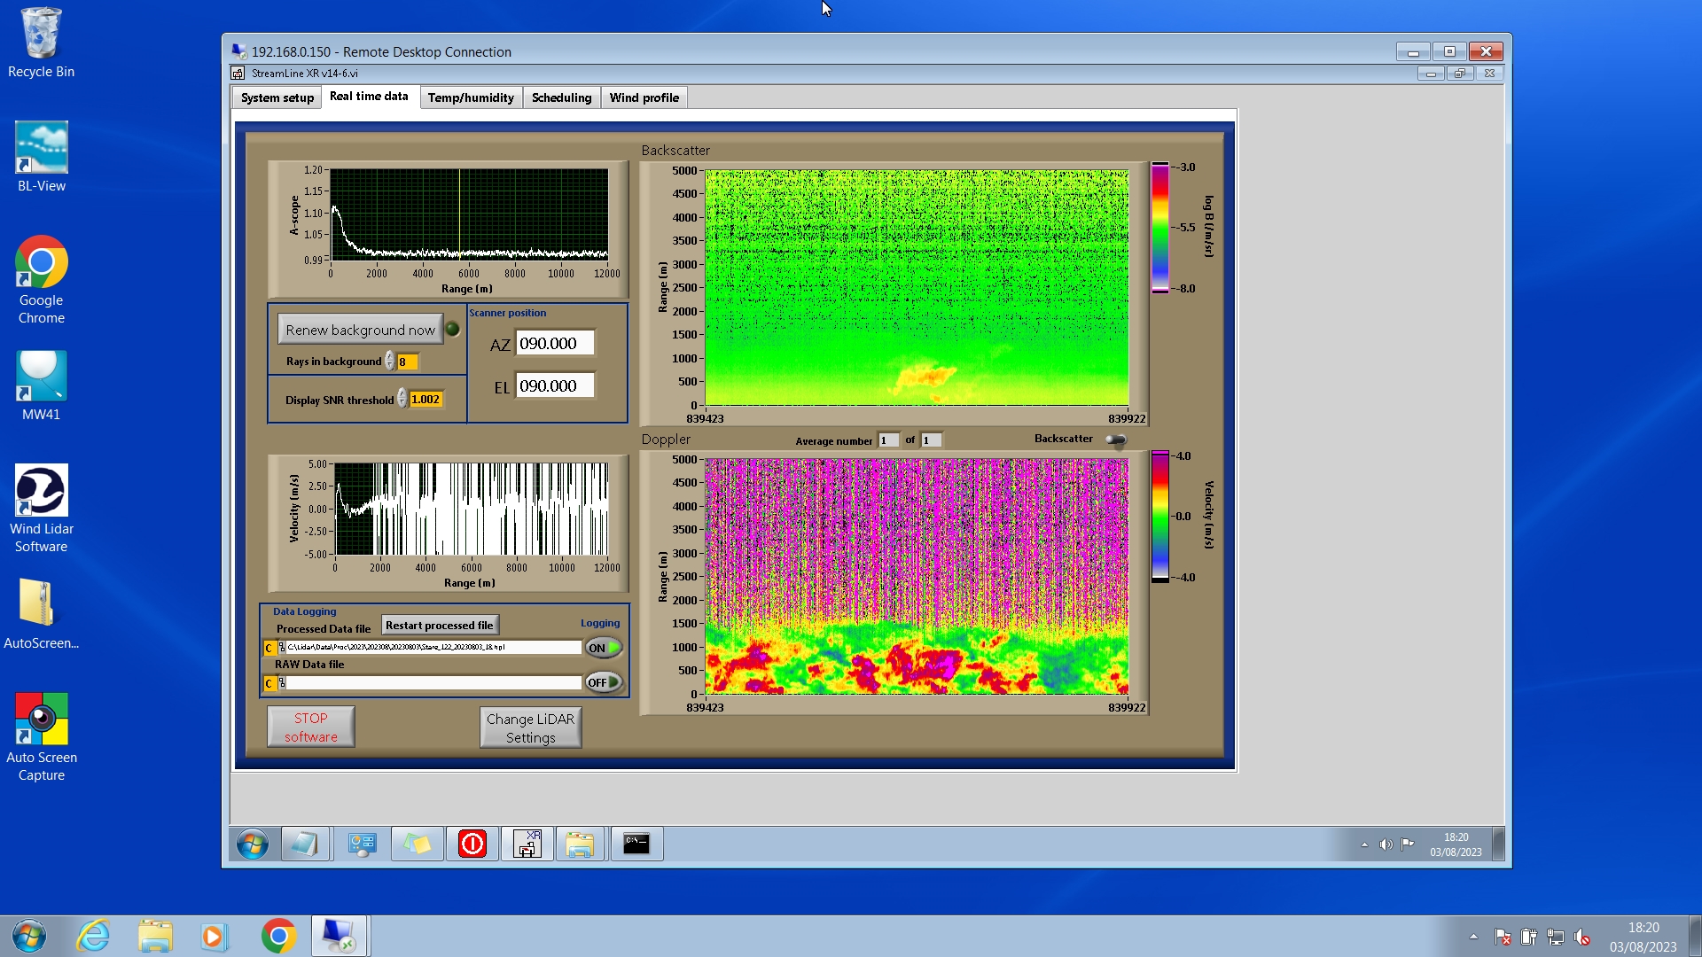
Task: Click the Backscatter log B color scale bar
Action: [x=1159, y=228]
